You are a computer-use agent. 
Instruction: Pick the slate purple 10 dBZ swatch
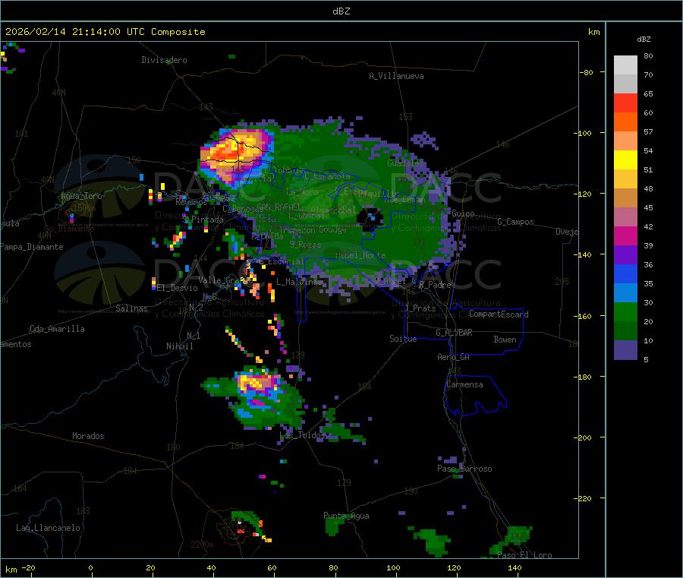tap(625, 350)
